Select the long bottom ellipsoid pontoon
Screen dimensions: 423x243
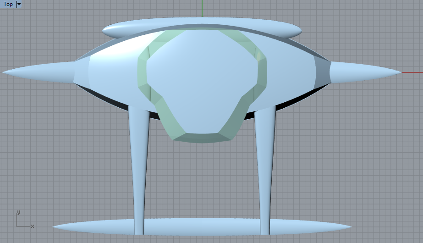(202, 226)
